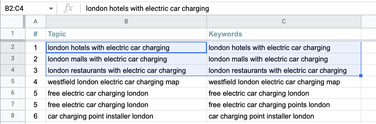Click the select-all corner box
Screen dimensions: 376x124
[x=12, y=21]
